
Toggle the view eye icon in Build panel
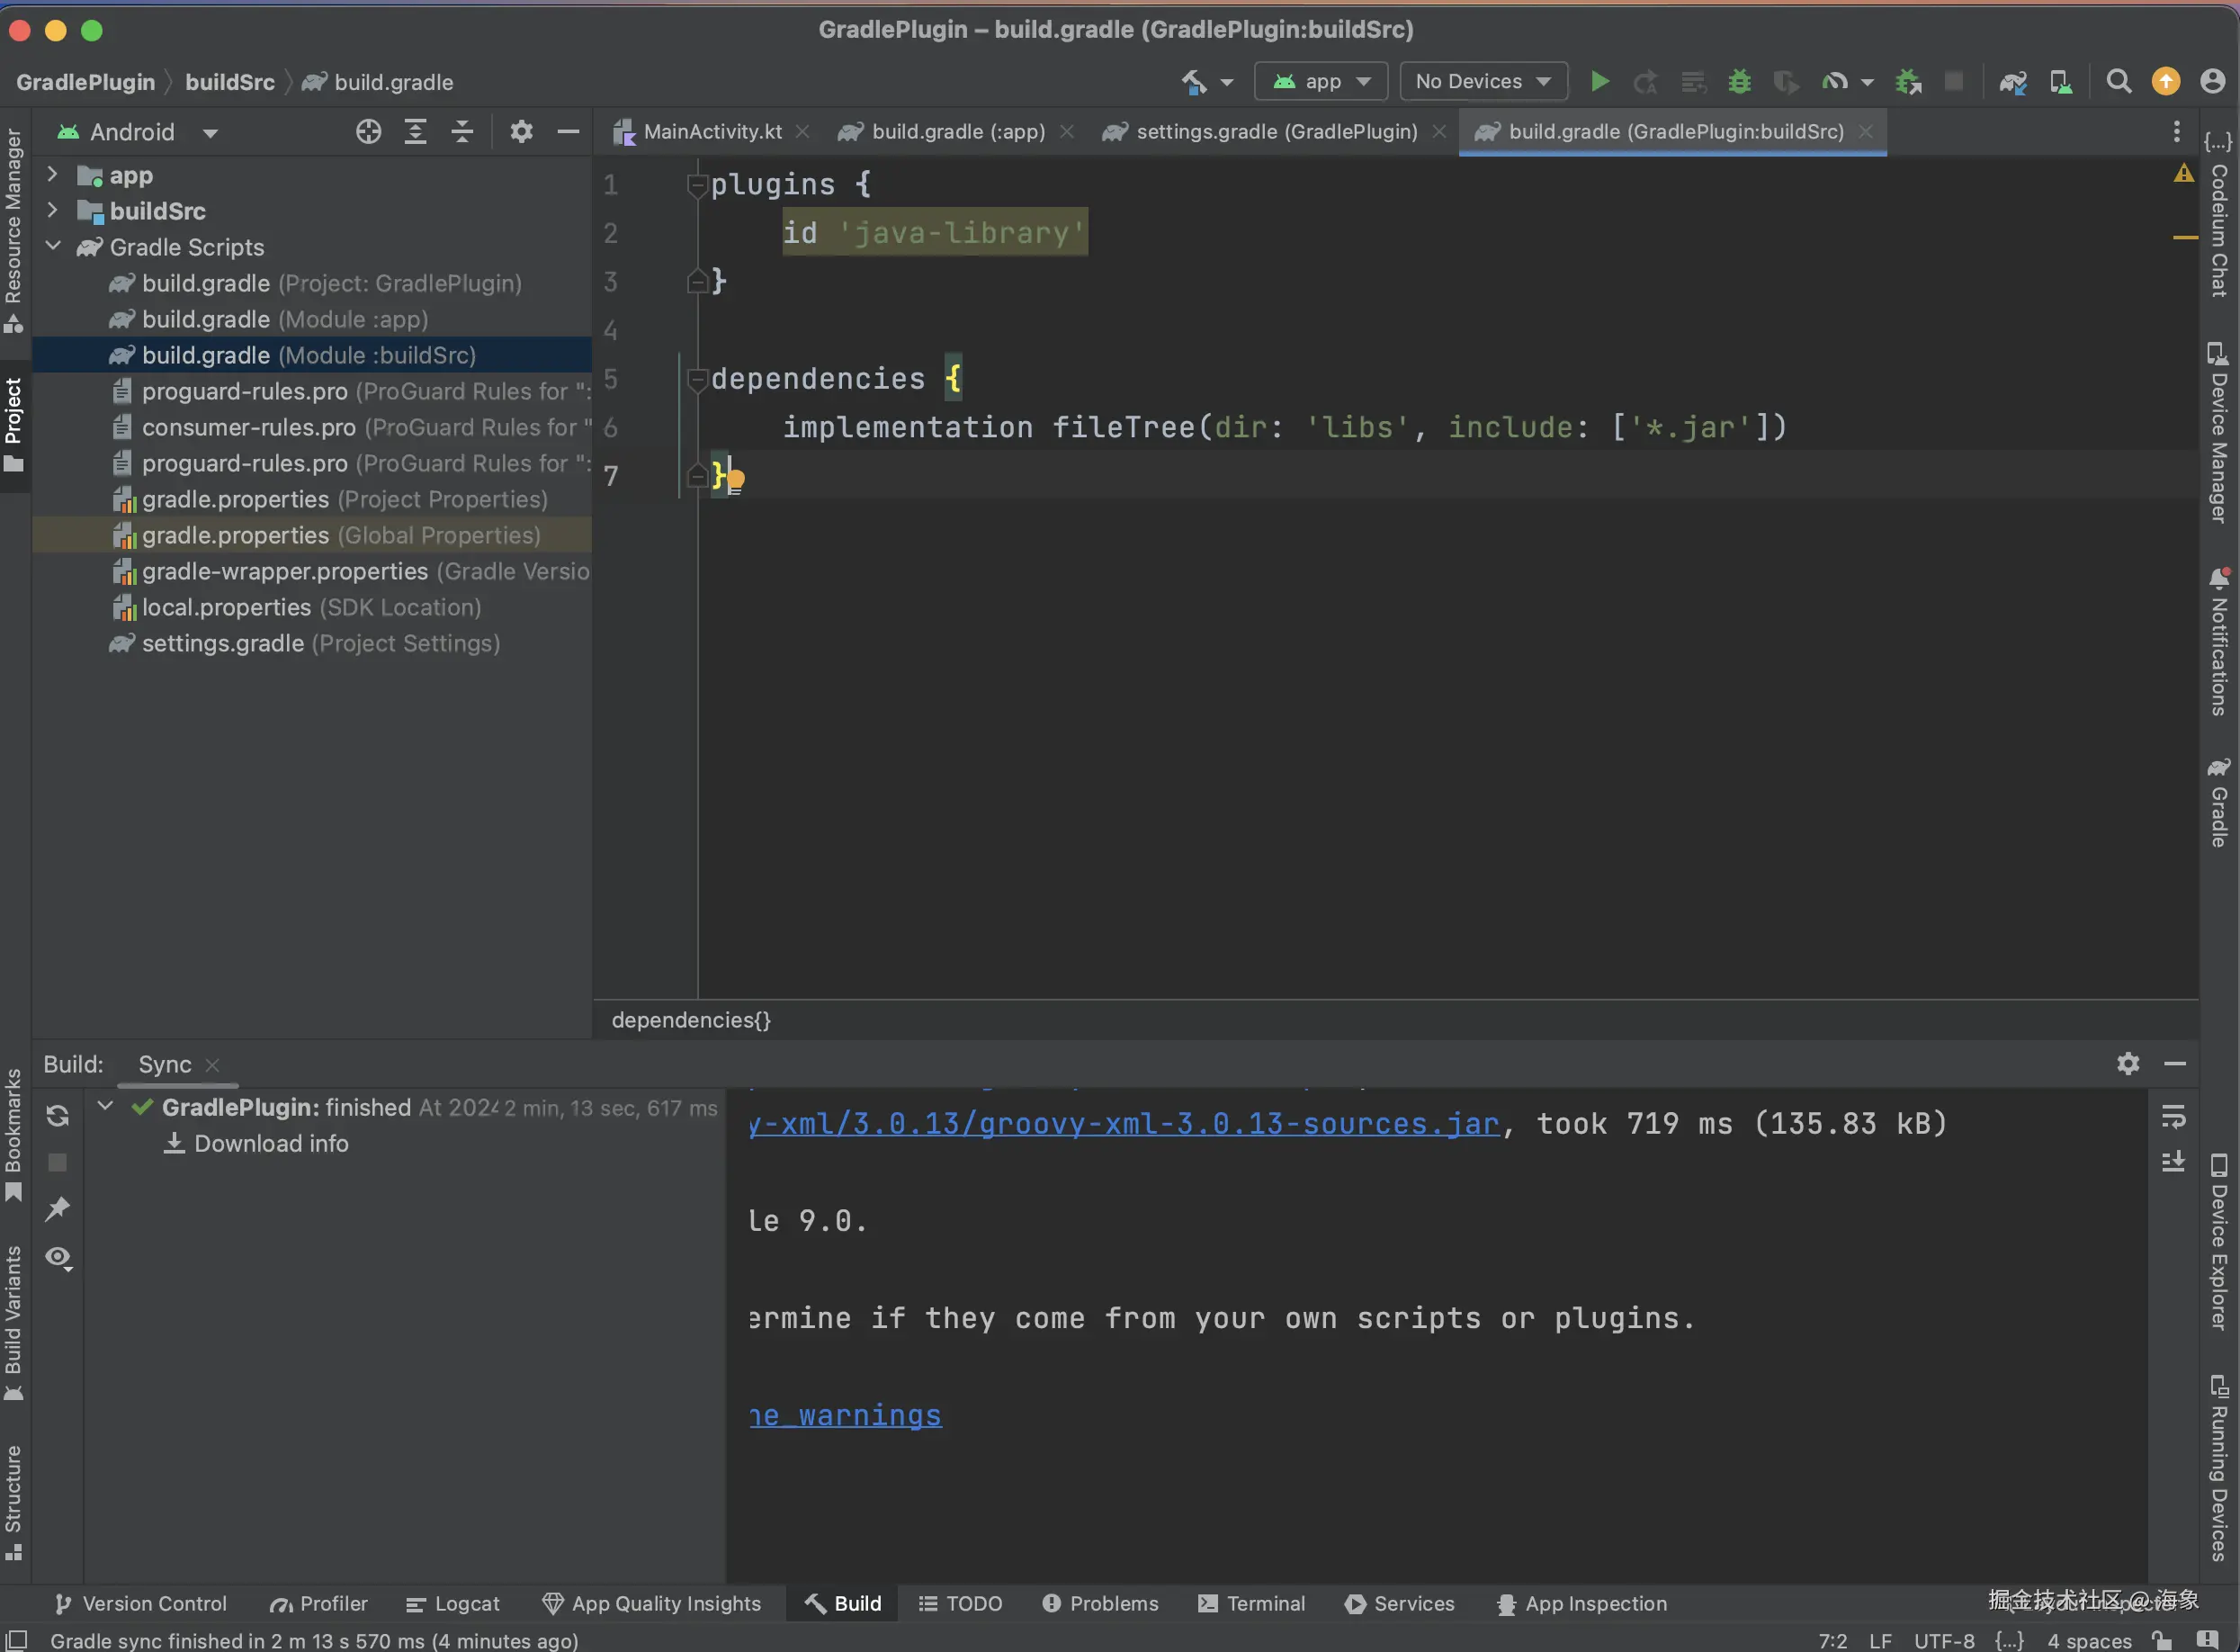(58, 1257)
